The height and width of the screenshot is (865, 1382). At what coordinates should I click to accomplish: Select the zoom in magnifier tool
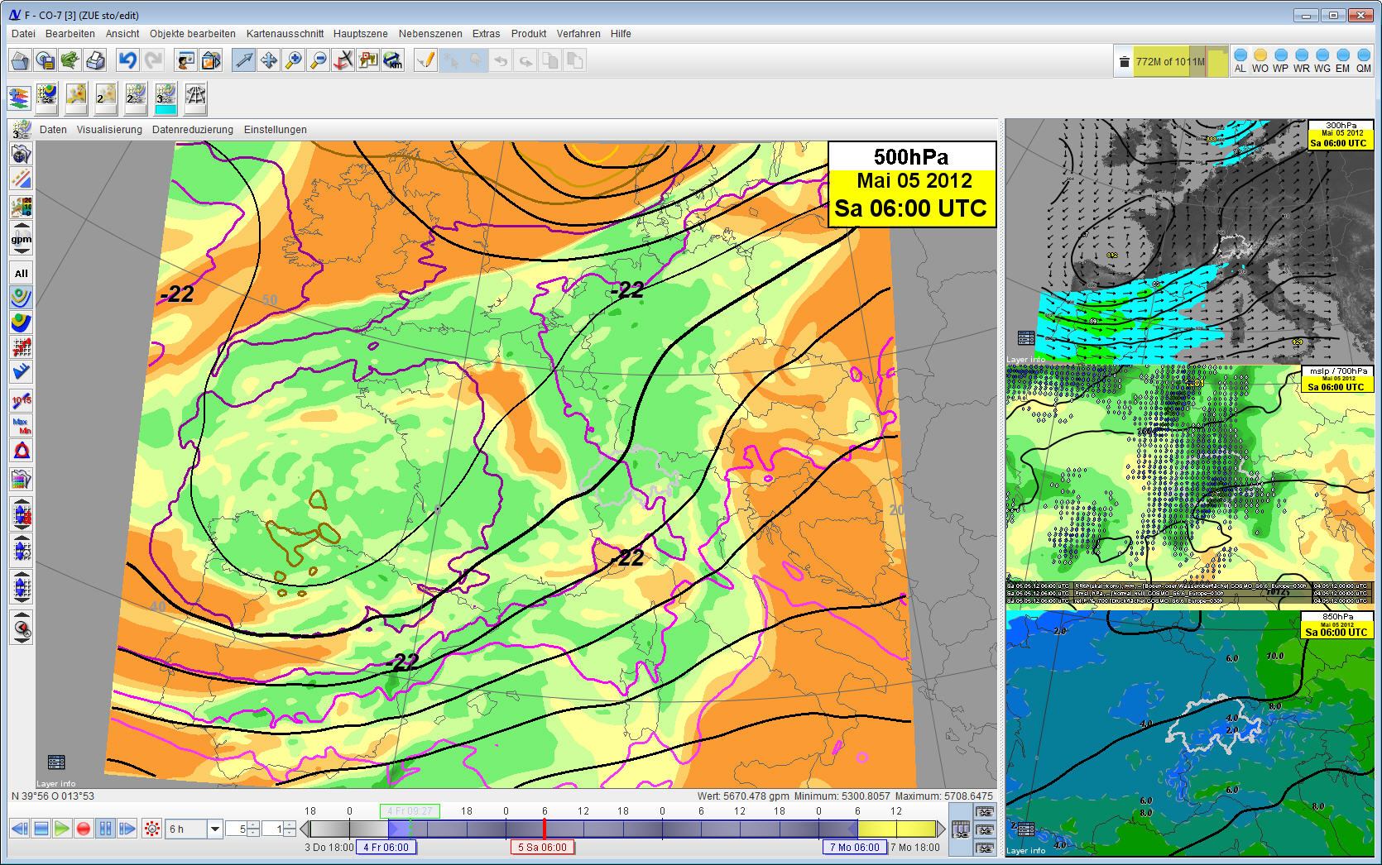coord(293,60)
